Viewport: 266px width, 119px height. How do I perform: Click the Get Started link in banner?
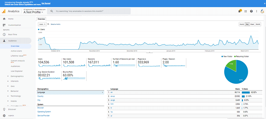(46, 3)
